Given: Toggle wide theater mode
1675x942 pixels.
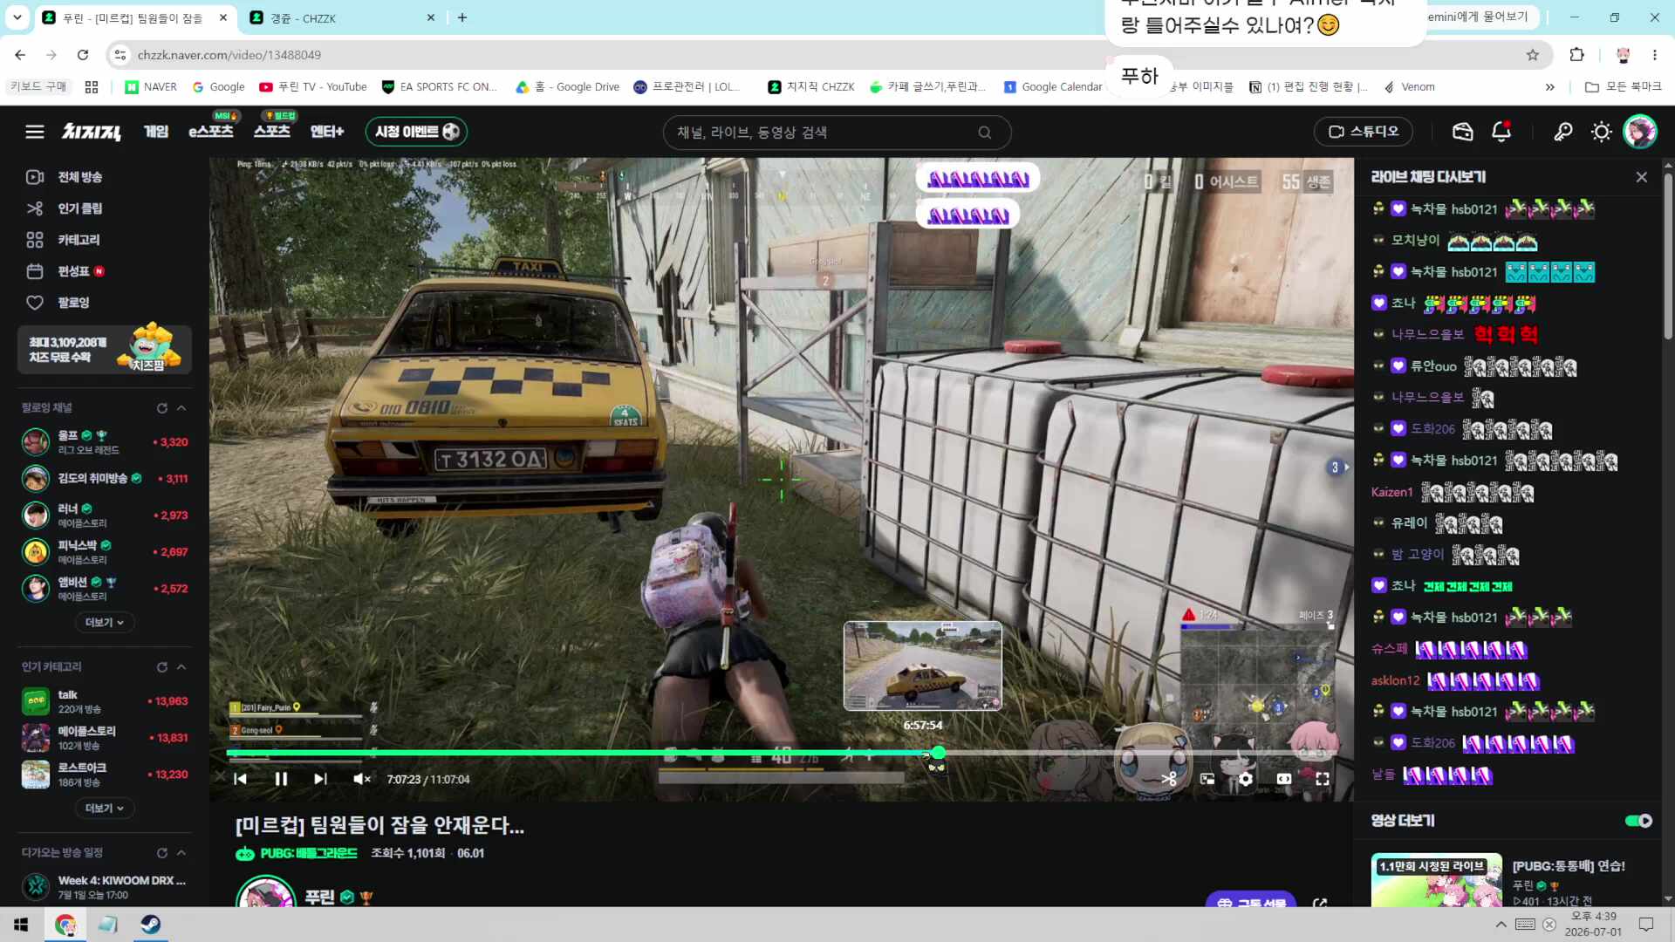Looking at the screenshot, I should point(1284,779).
